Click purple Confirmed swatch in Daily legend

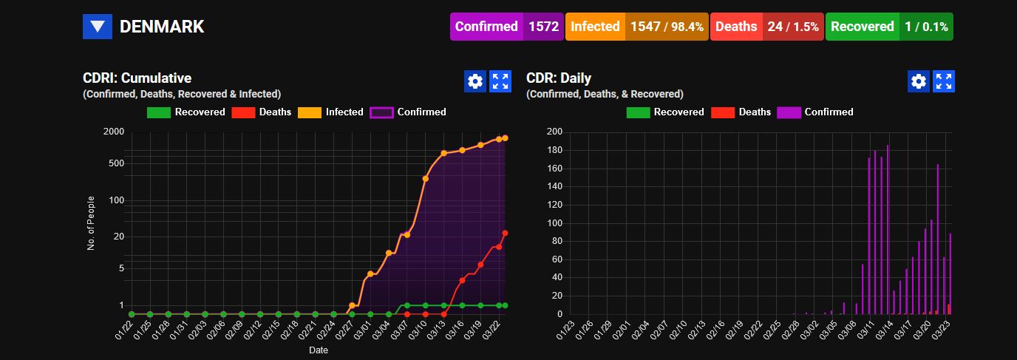(x=789, y=112)
